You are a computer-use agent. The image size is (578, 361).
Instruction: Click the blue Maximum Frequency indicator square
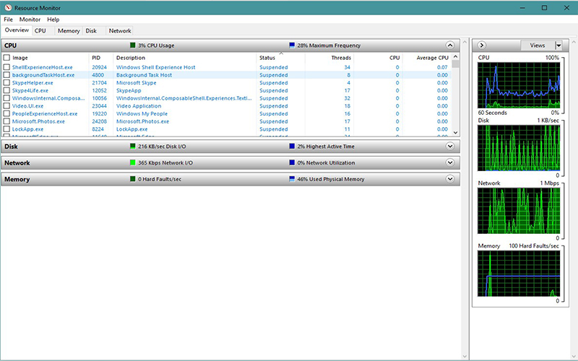pos(292,45)
